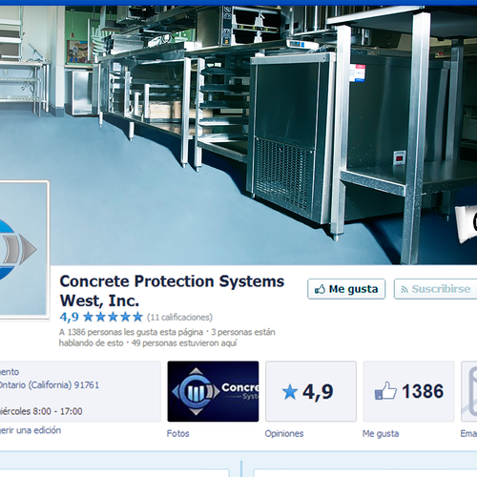Click the Fotos label link
477x477 pixels.
[177, 433]
